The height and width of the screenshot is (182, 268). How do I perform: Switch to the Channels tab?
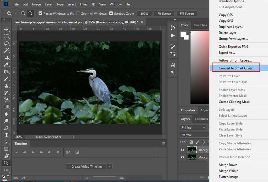pyautogui.click(x=201, y=119)
